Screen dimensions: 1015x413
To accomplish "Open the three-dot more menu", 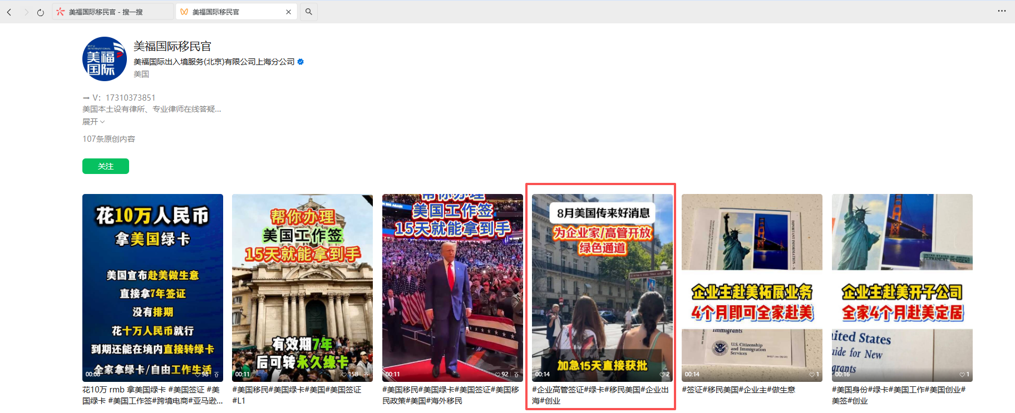I will (1002, 11).
